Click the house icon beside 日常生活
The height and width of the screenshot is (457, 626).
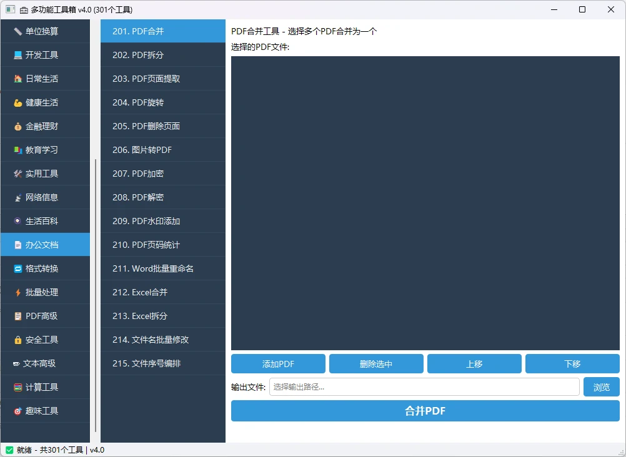coord(17,79)
